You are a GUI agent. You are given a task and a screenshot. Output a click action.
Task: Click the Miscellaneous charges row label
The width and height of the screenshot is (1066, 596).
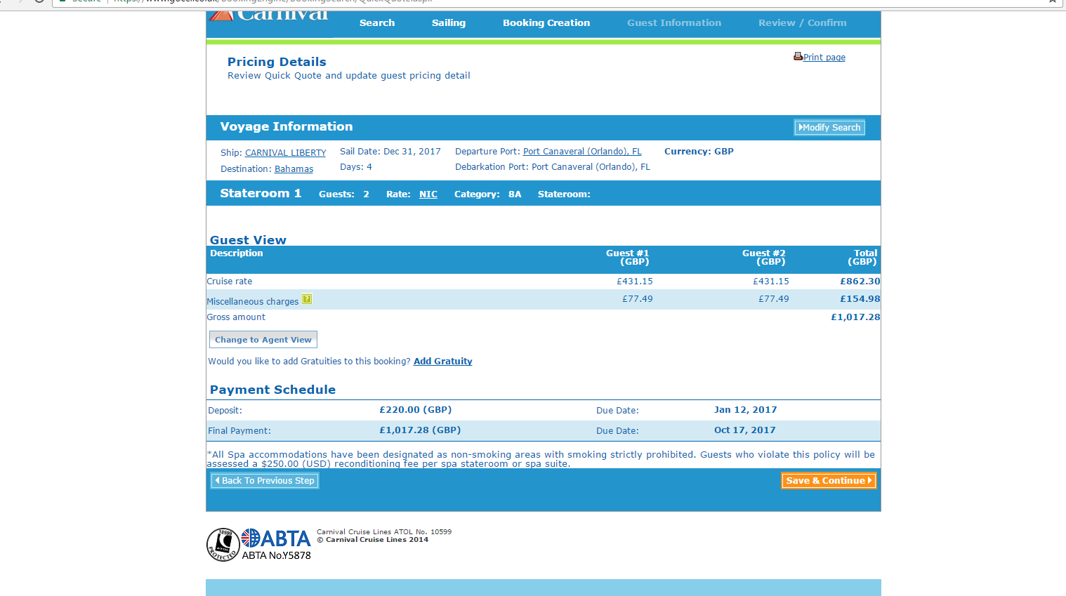pos(253,302)
